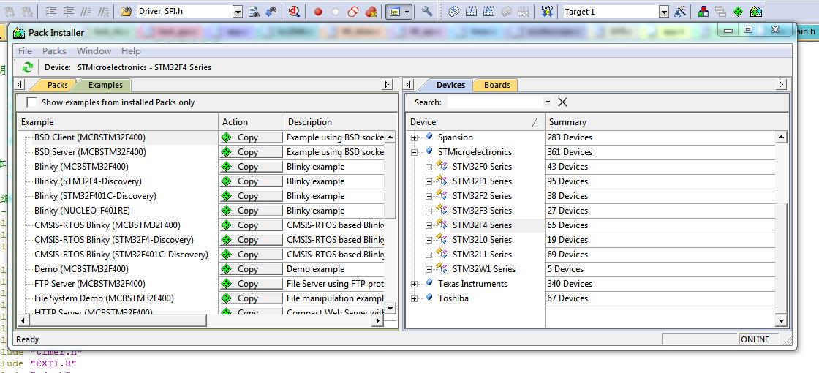Image resolution: width=819 pixels, height=373 pixels.
Task: Open Configuration via the wrench icon
Action: coord(427,12)
